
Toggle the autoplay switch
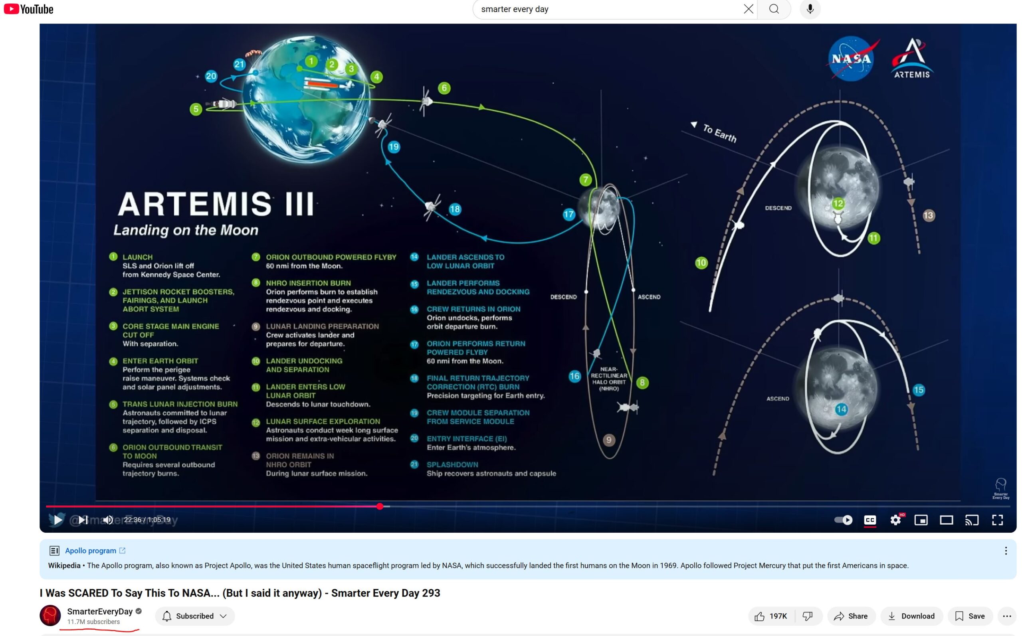coord(843,520)
